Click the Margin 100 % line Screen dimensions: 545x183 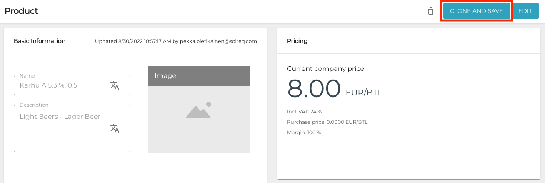point(304,133)
